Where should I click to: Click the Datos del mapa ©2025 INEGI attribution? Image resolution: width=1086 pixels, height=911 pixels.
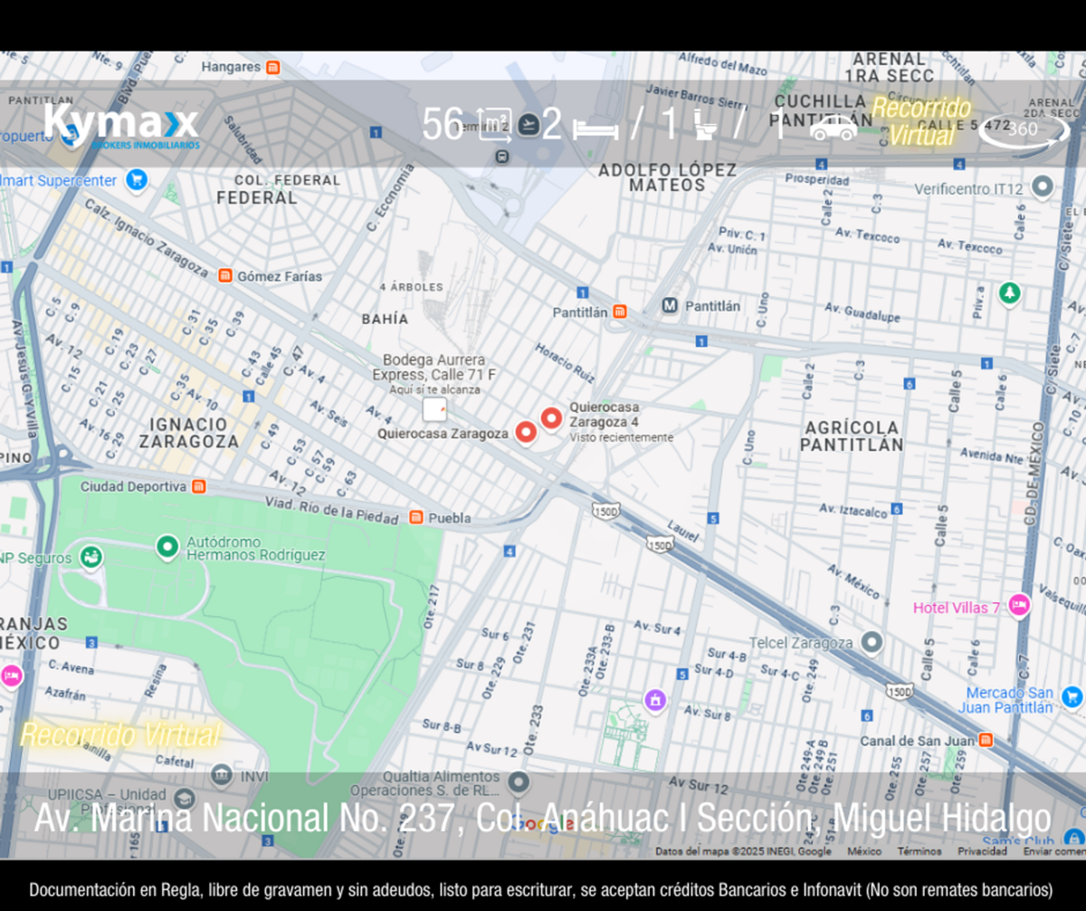pos(743,851)
